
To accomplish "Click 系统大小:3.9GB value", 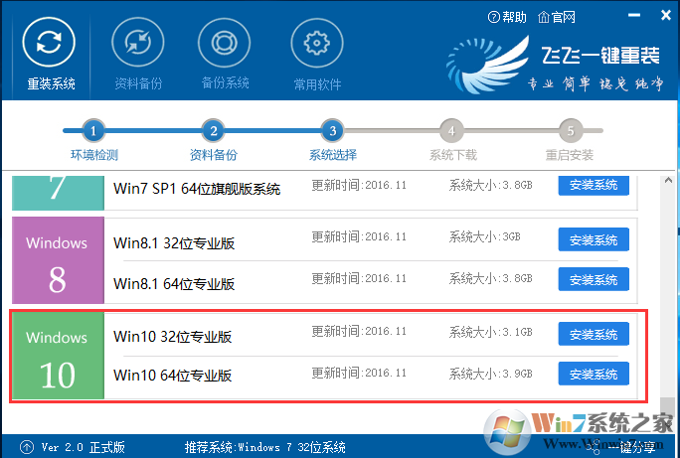I will 490,374.
